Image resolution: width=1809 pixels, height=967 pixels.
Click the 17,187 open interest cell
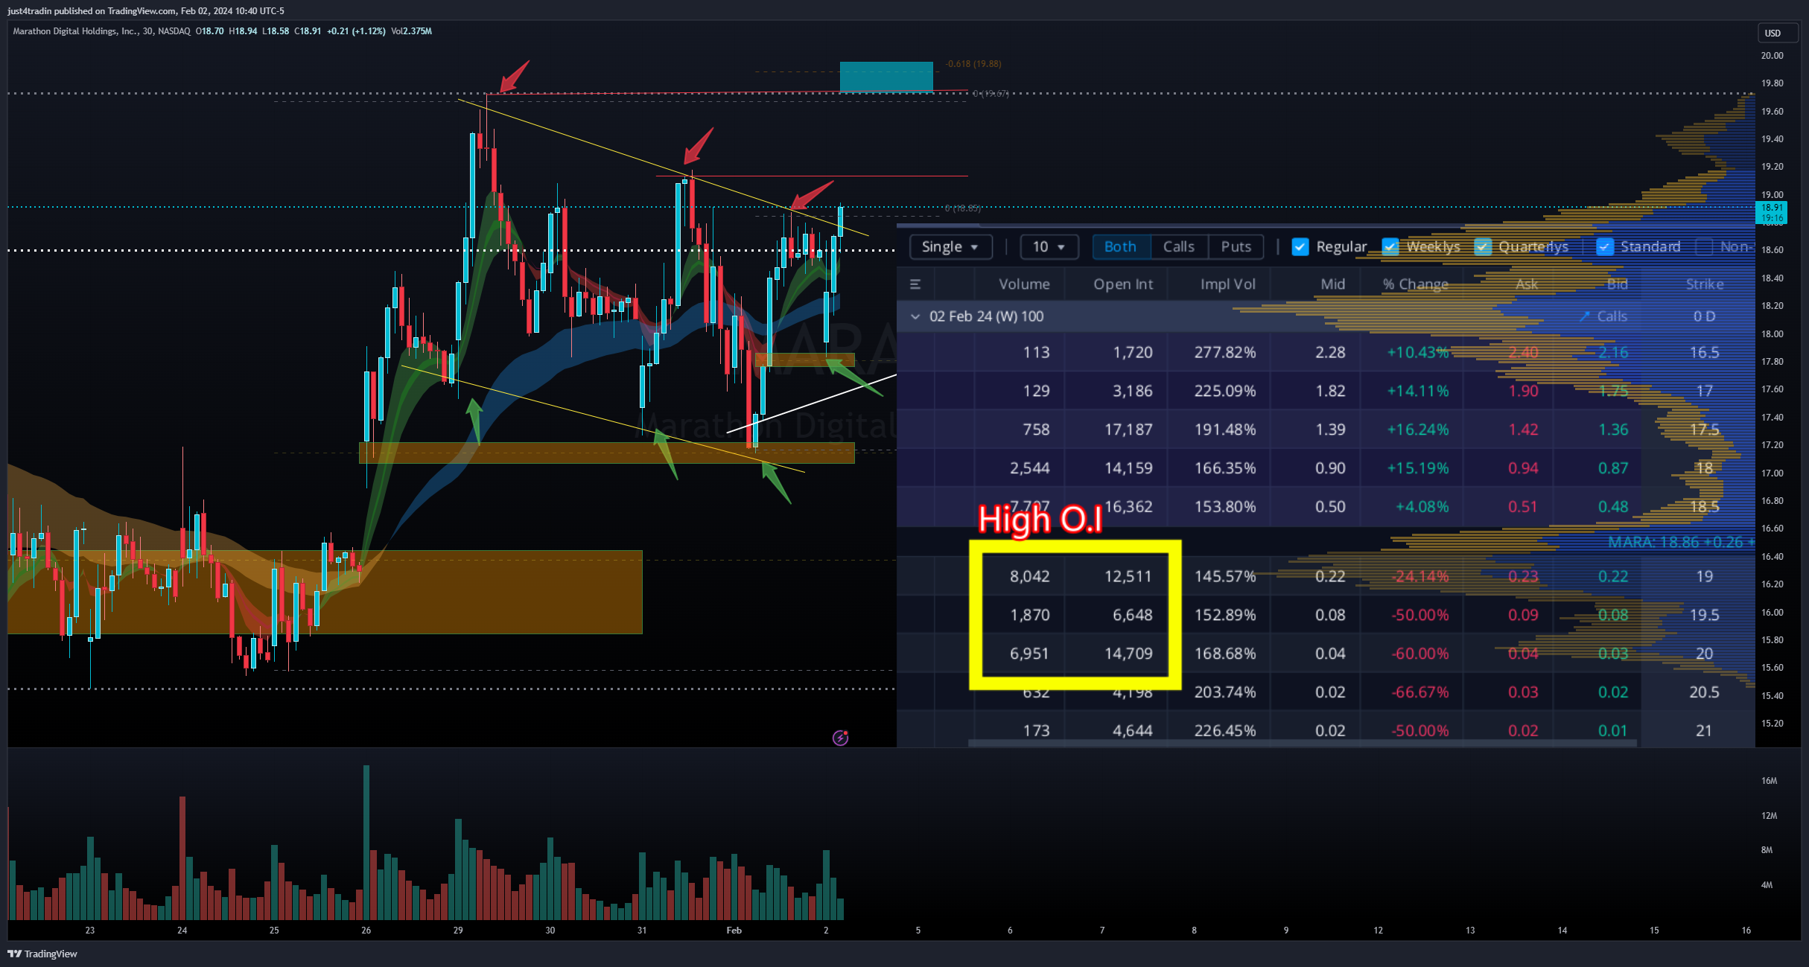coord(1129,430)
